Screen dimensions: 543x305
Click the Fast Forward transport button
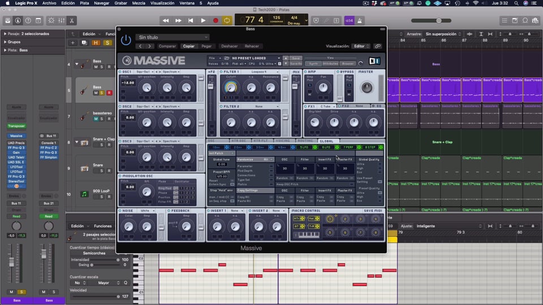(178, 21)
